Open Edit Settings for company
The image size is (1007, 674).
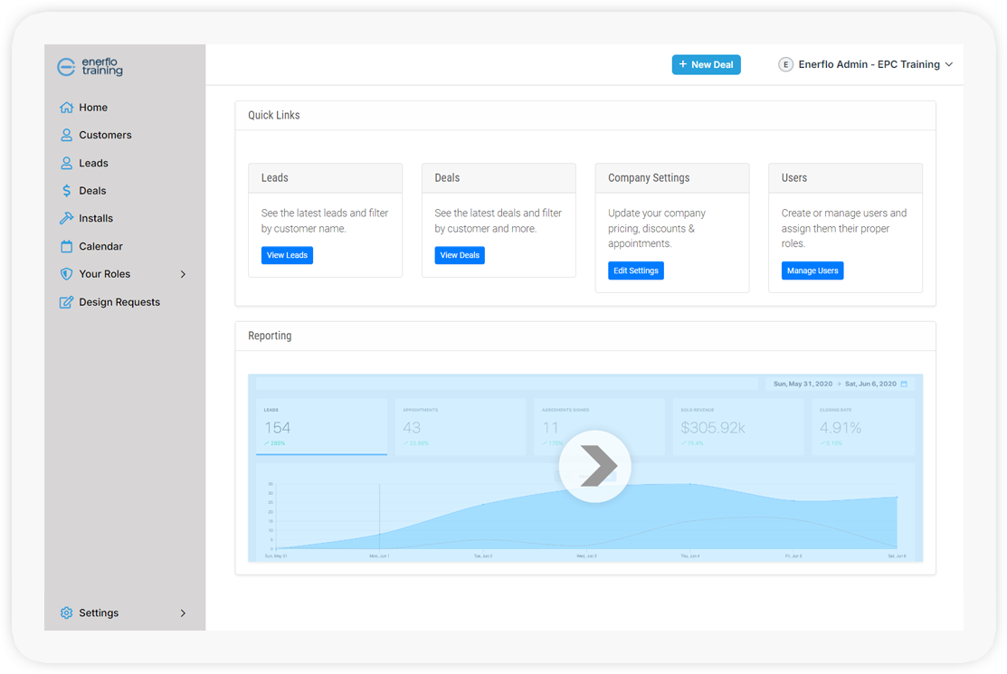[635, 271]
